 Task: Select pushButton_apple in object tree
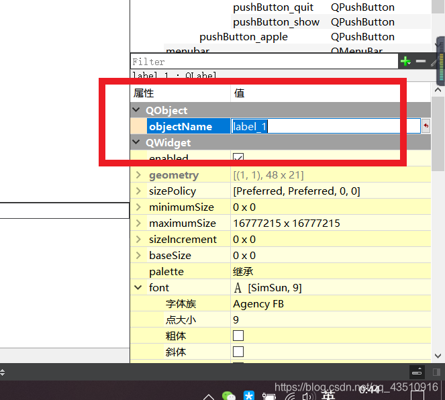[x=244, y=37]
